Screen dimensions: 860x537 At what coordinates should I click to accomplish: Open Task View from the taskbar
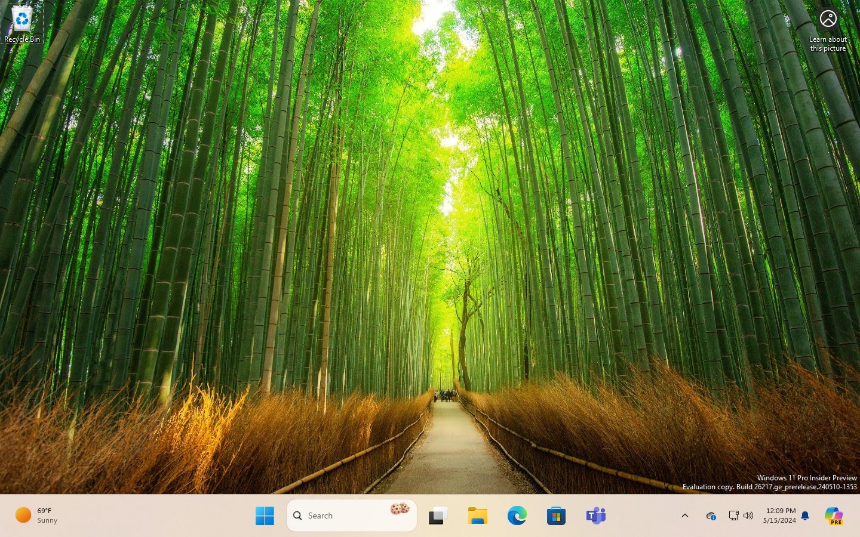click(x=438, y=516)
